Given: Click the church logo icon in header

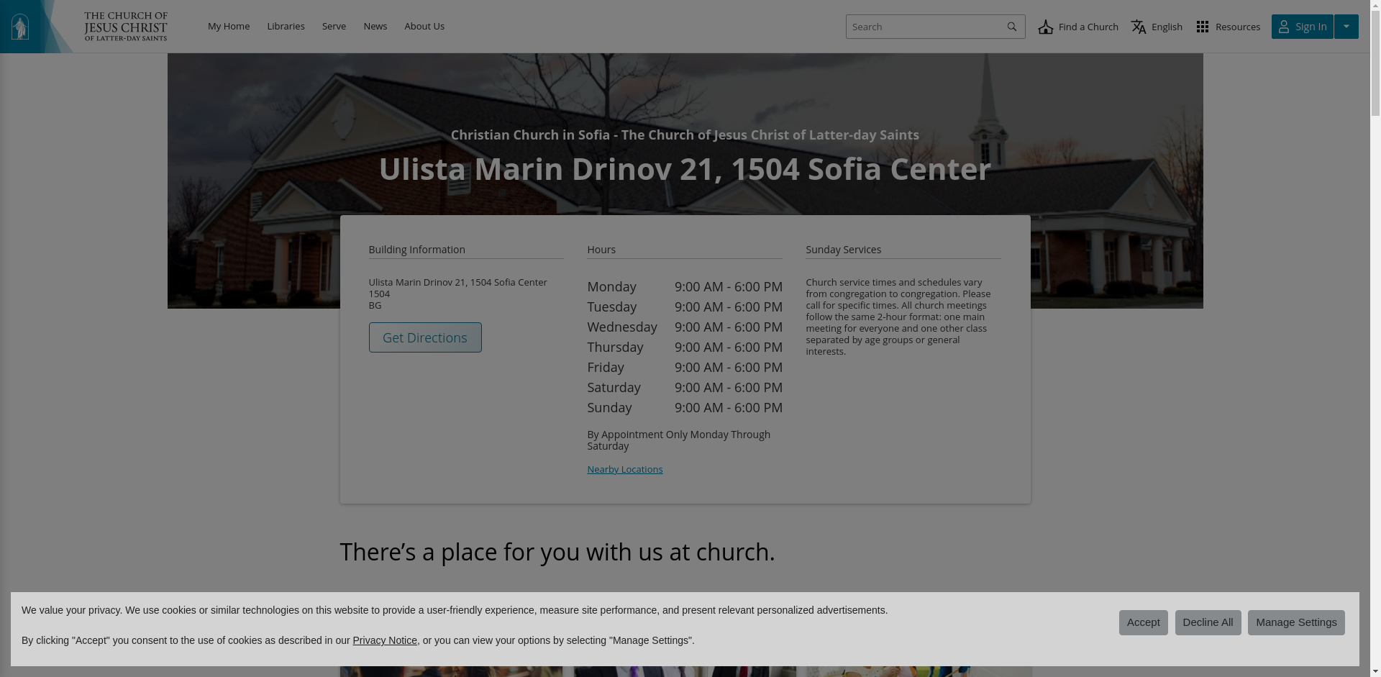Looking at the screenshot, I should (20, 27).
